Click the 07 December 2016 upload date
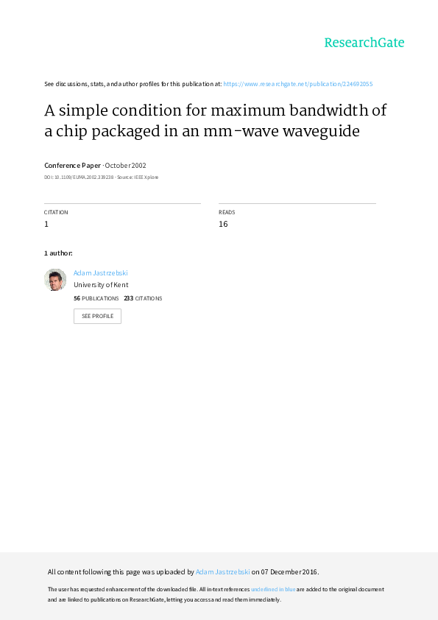 289,571
